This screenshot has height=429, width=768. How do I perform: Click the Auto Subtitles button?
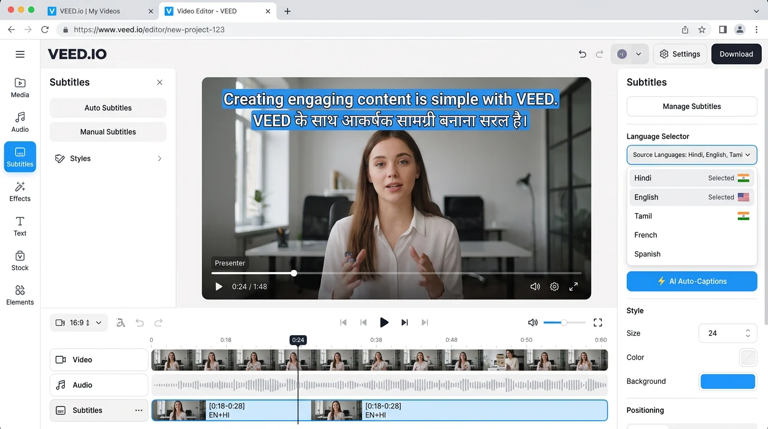click(108, 108)
